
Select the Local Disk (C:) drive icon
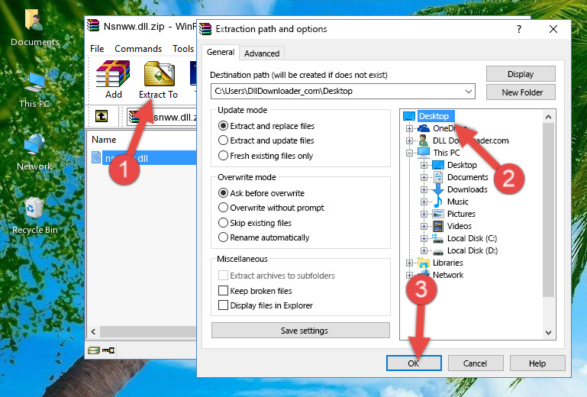[x=438, y=238]
